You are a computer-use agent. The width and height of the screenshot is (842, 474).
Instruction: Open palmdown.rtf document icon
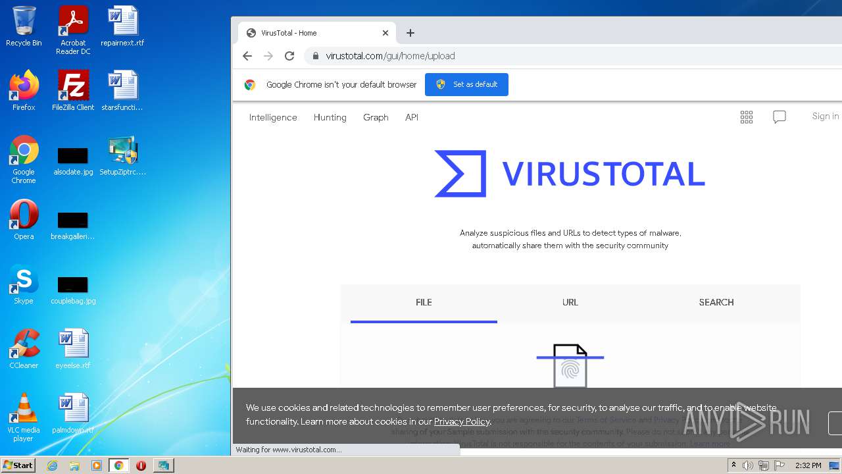(x=73, y=413)
